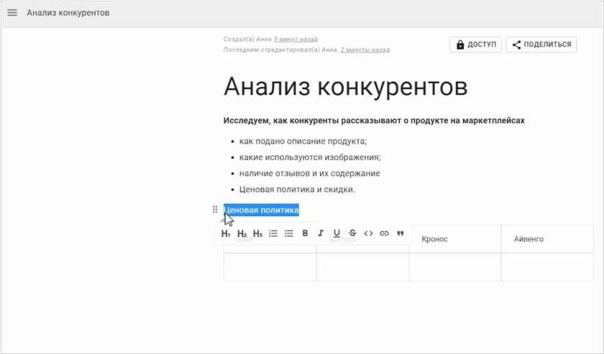
Task: Apply strikethrough to selection
Action: (352, 233)
